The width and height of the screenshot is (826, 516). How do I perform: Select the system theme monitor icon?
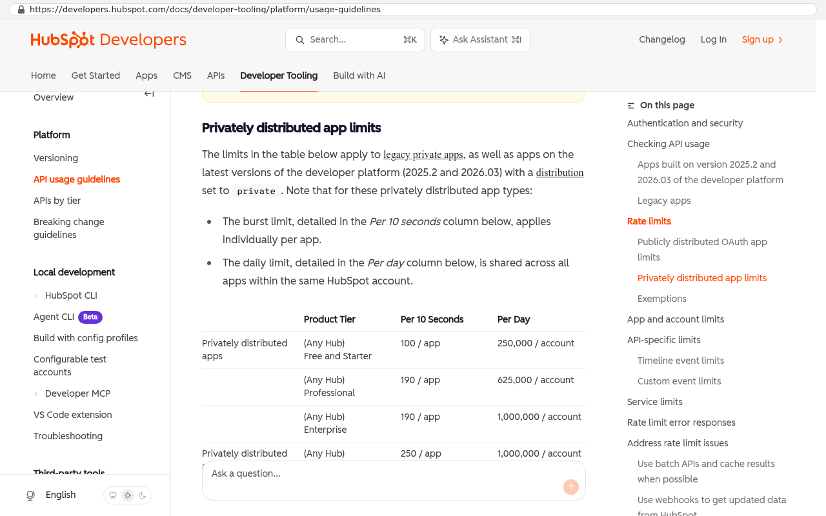pos(113,495)
